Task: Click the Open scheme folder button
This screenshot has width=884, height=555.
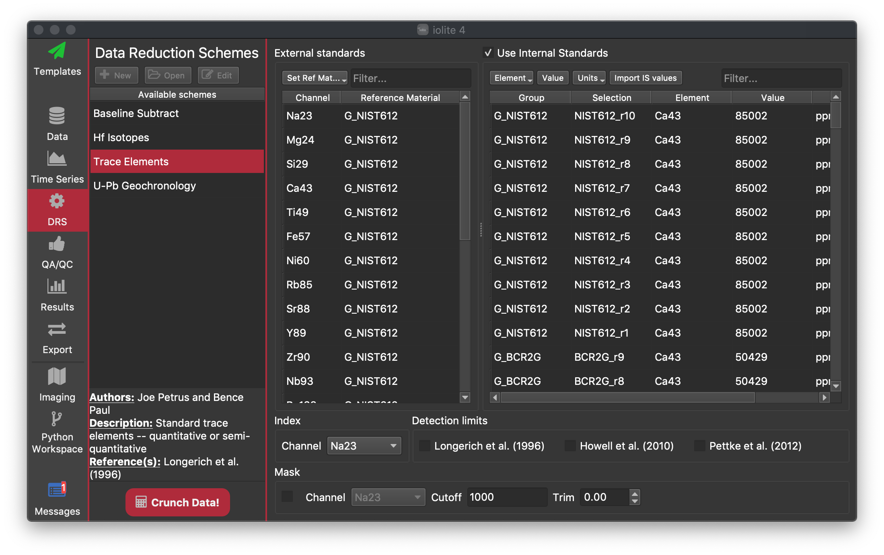Action: point(168,75)
